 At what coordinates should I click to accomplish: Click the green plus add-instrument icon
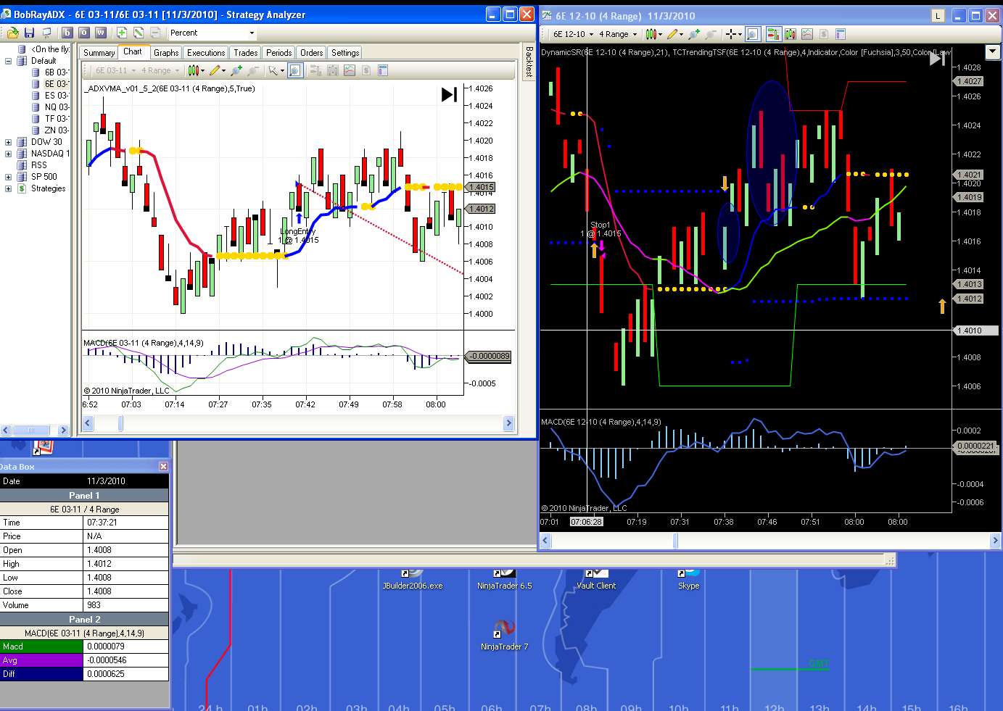(x=122, y=33)
